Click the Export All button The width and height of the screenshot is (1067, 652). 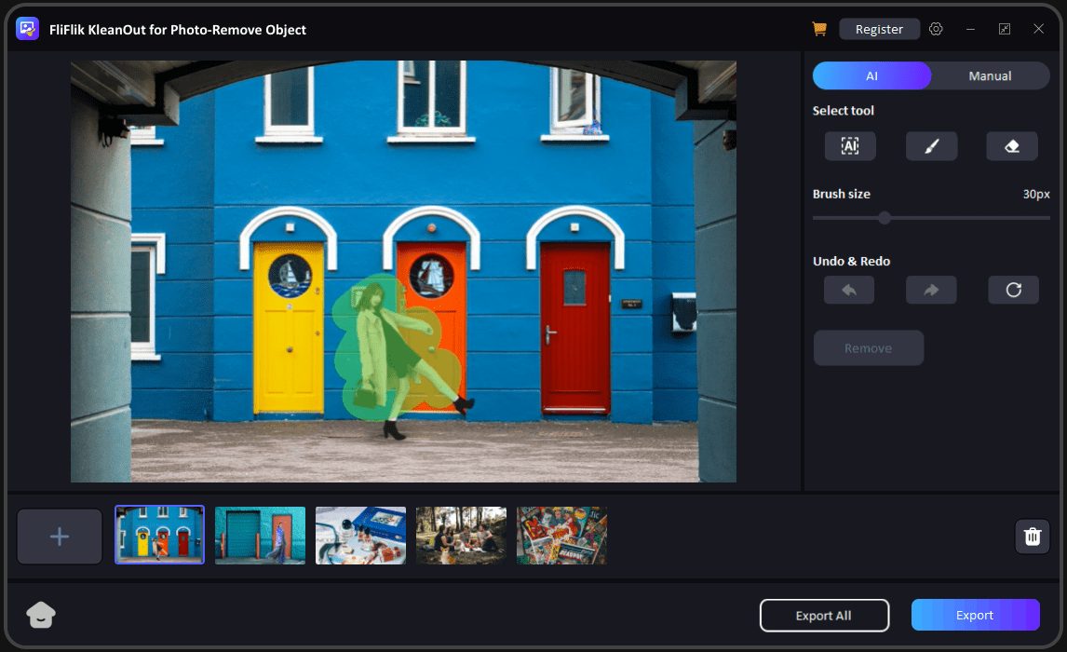(824, 616)
